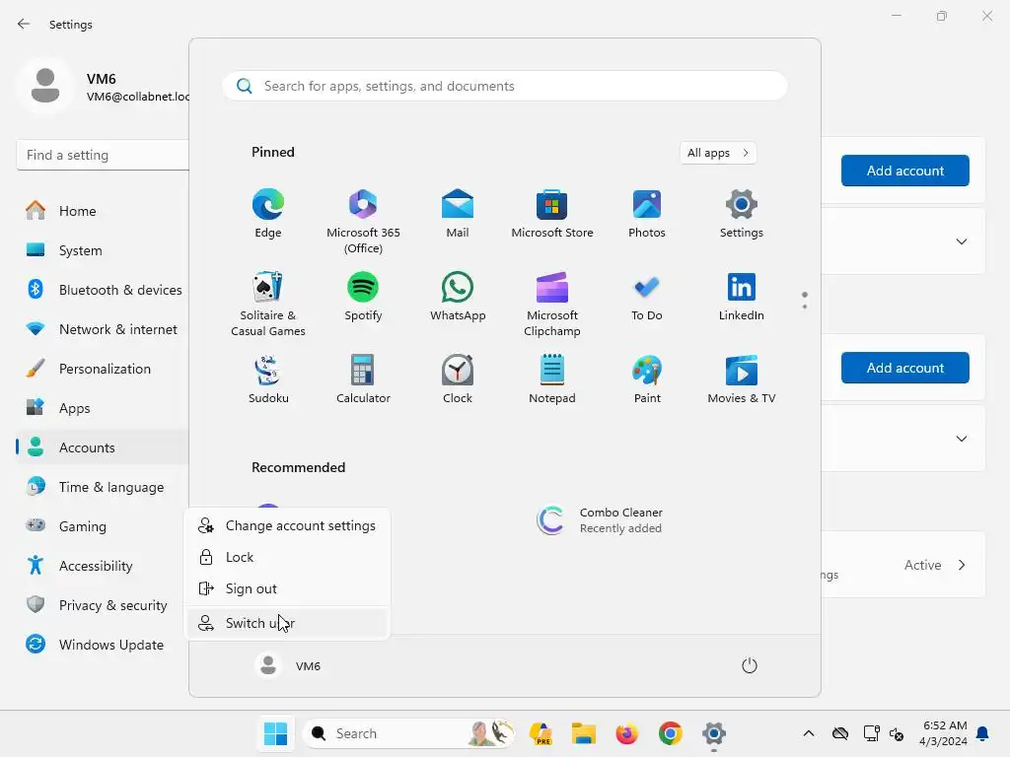
Task: Open Google Chrome from the taskbar
Action: click(x=670, y=733)
